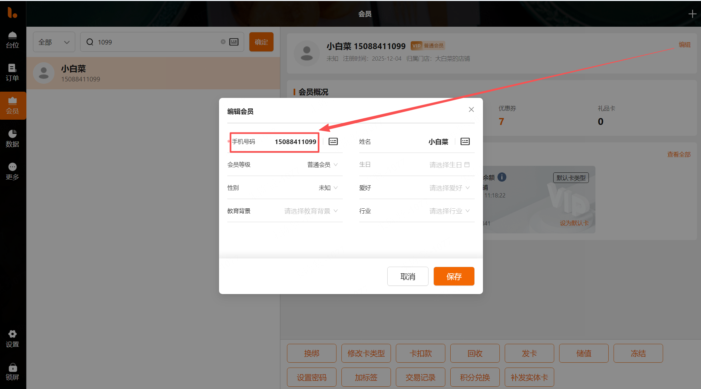Image resolution: width=701 pixels, height=389 pixels.
Task: Open the 台位 table view sidebar icon
Action: (x=13, y=40)
